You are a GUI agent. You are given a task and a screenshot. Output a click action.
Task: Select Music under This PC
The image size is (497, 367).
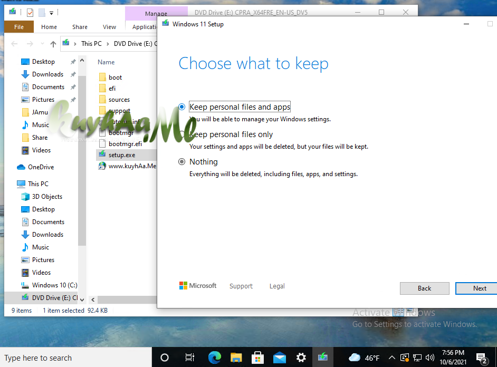tap(41, 247)
